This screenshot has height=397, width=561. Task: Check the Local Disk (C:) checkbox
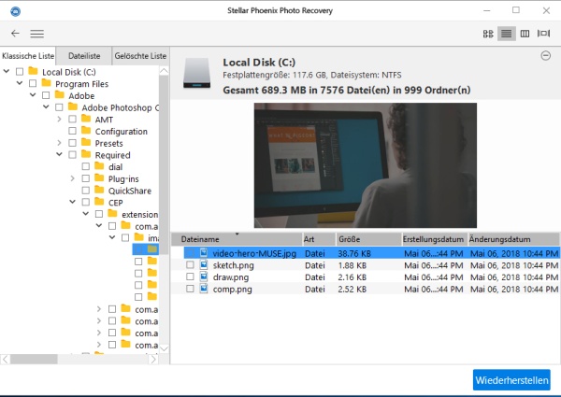click(20, 72)
